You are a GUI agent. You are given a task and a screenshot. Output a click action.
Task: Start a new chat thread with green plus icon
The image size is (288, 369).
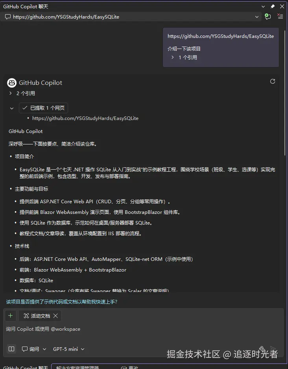coord(268,16)
